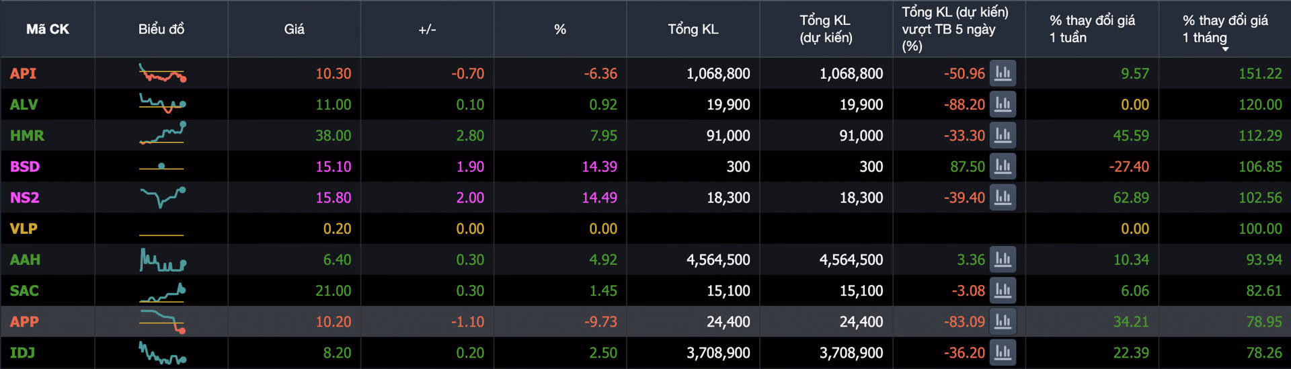
Task: Select the VLP stock ticker
Action: point(24,229)
